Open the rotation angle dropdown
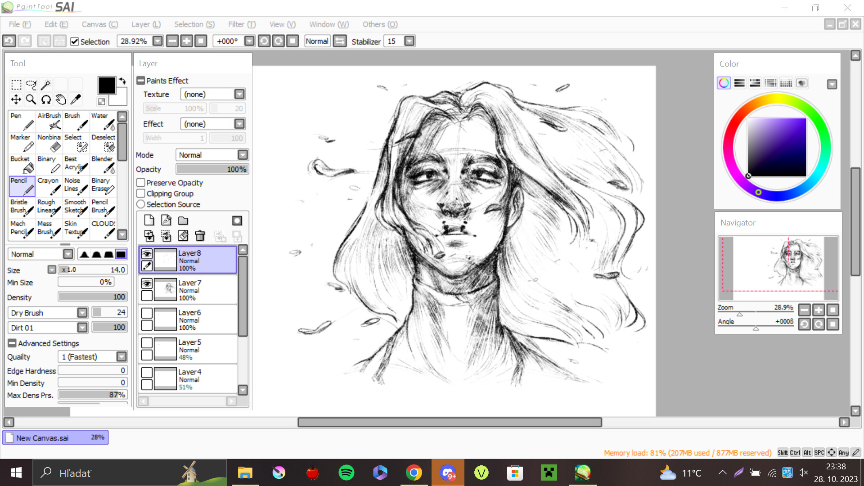864x486 pixels. [x=249, y=41]
